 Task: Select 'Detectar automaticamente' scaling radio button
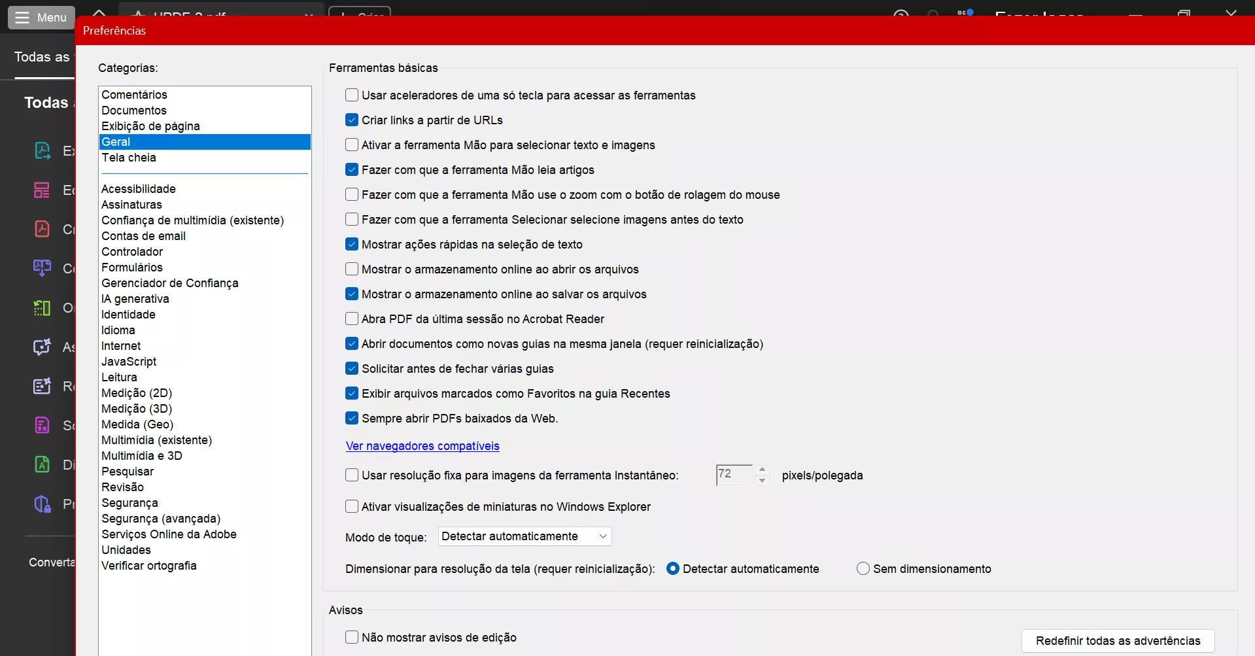[x=674, y=568]
